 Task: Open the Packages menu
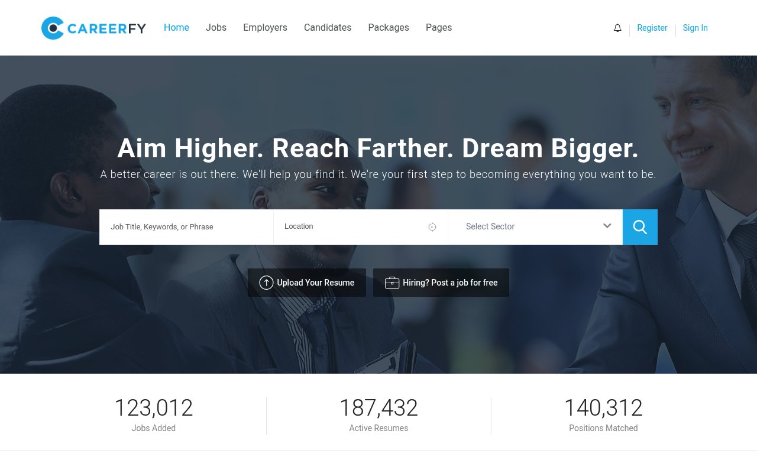tap(389, 28)
